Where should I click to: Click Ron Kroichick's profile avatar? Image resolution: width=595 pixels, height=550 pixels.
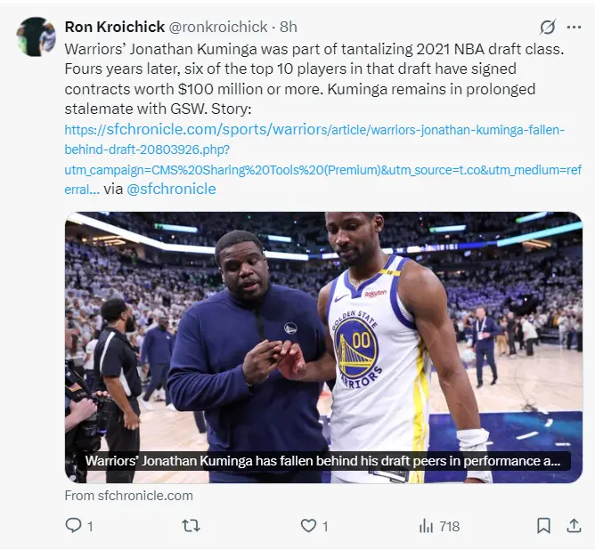(36, 36)
